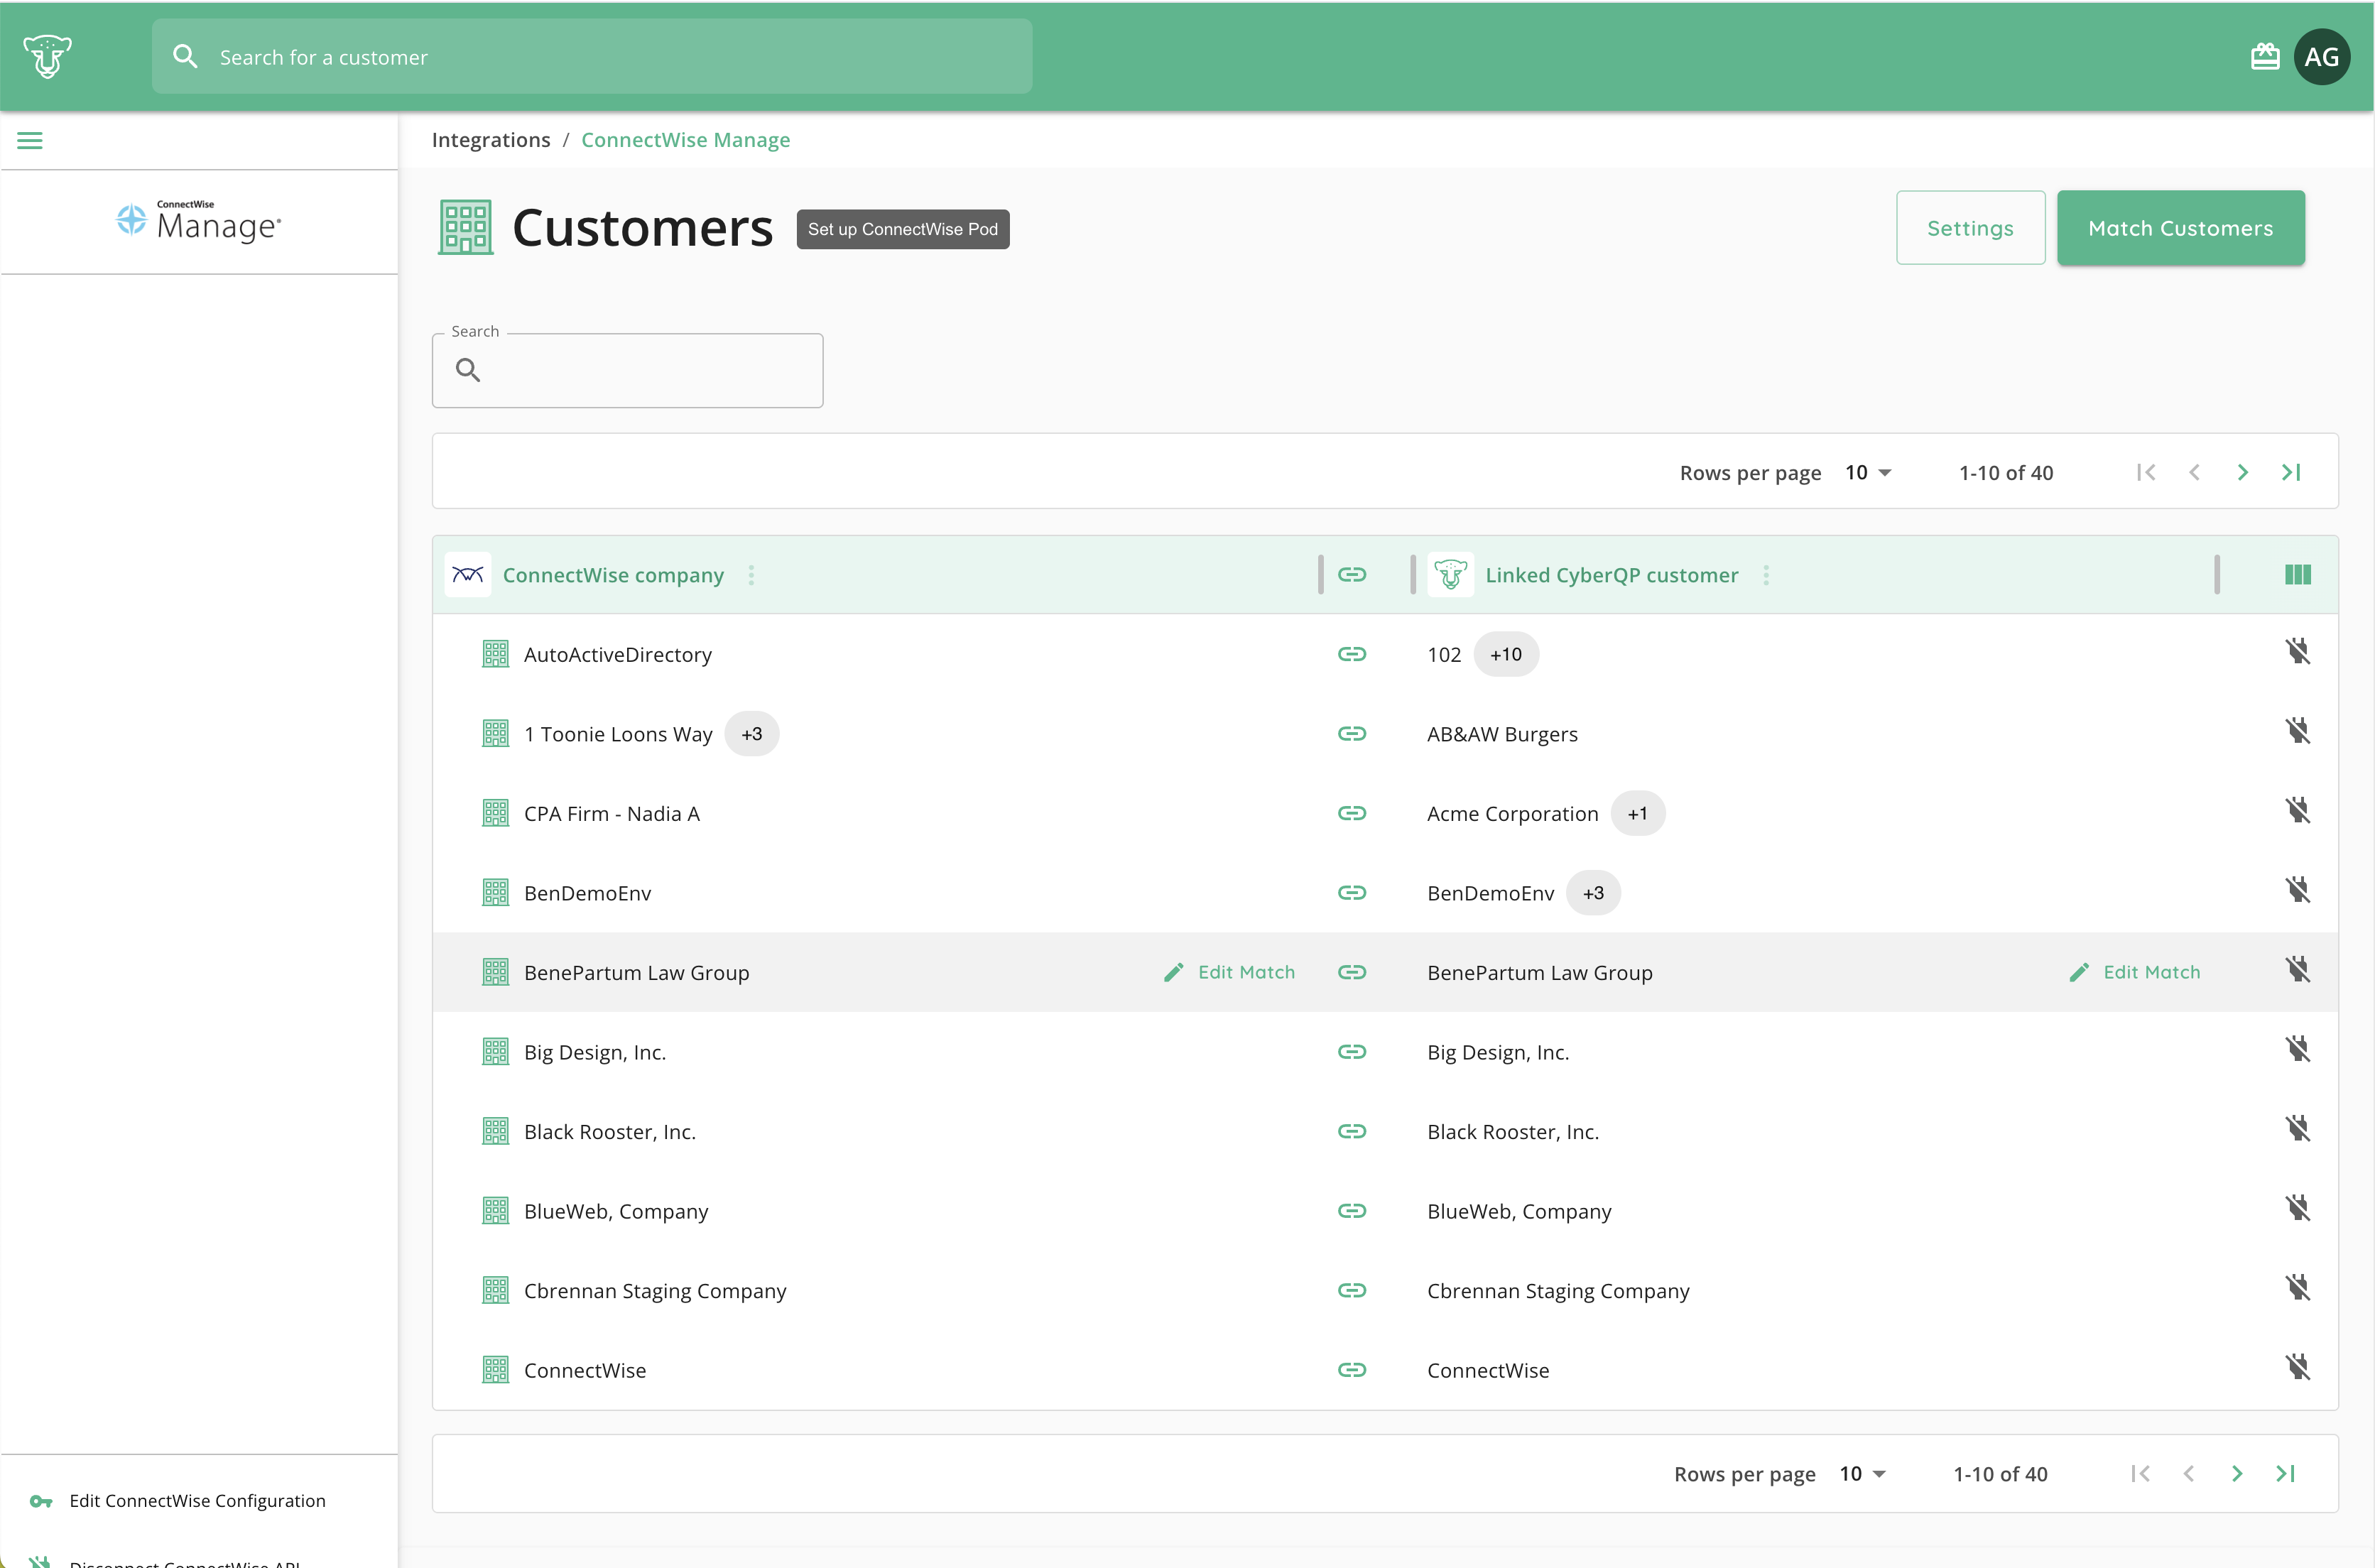Go to Integrations breadcrumb
This screenshot has width=2375, height=1568.
491,140
